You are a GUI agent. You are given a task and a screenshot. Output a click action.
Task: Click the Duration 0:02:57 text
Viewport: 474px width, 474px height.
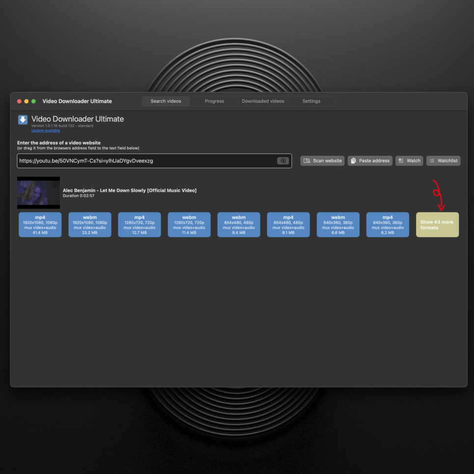coord(79,196)
